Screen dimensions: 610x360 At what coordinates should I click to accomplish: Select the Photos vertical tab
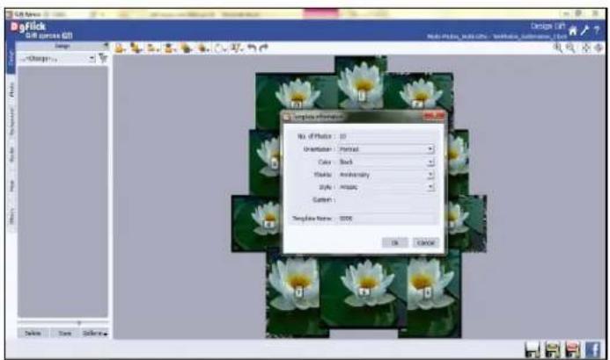(x=11, y=90)
